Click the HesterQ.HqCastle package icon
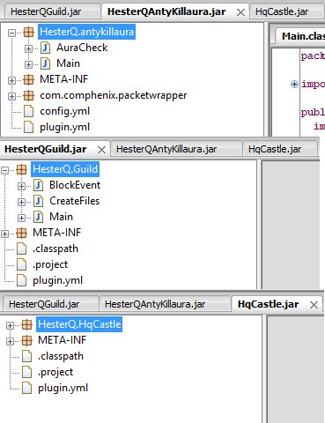325x423 pixels. [x=26, y=324]
